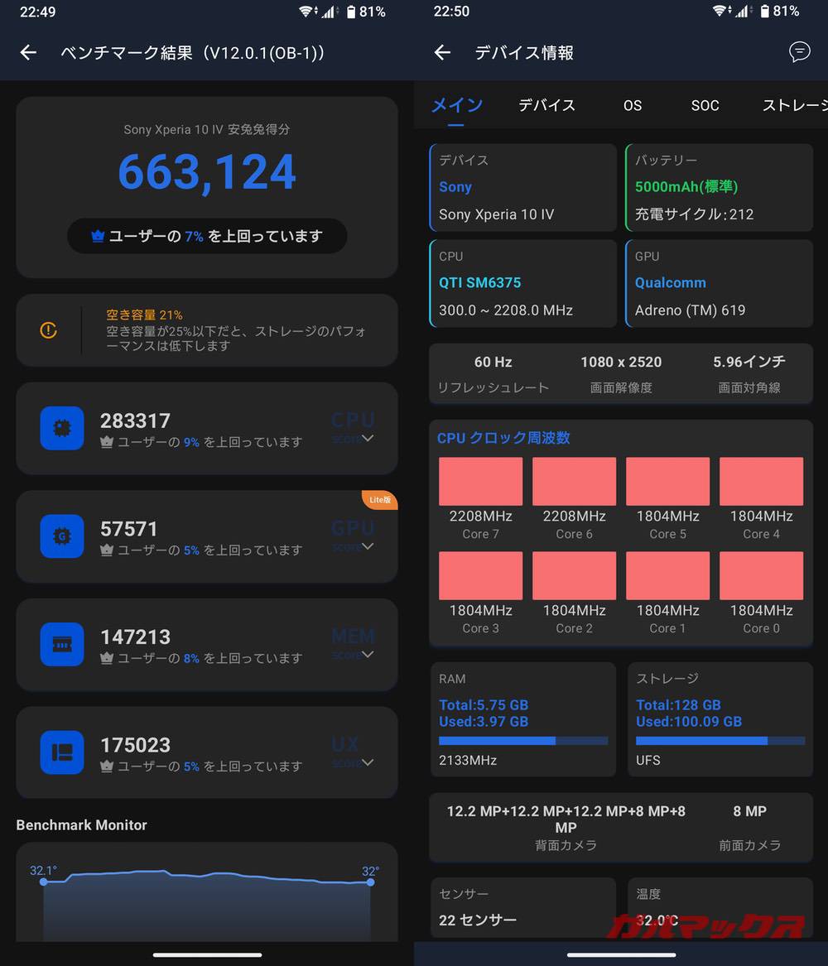Tap the 2133MHz RAM frequency text
Viewport: 828px width, 966px height.
click(x=468, y=760)
